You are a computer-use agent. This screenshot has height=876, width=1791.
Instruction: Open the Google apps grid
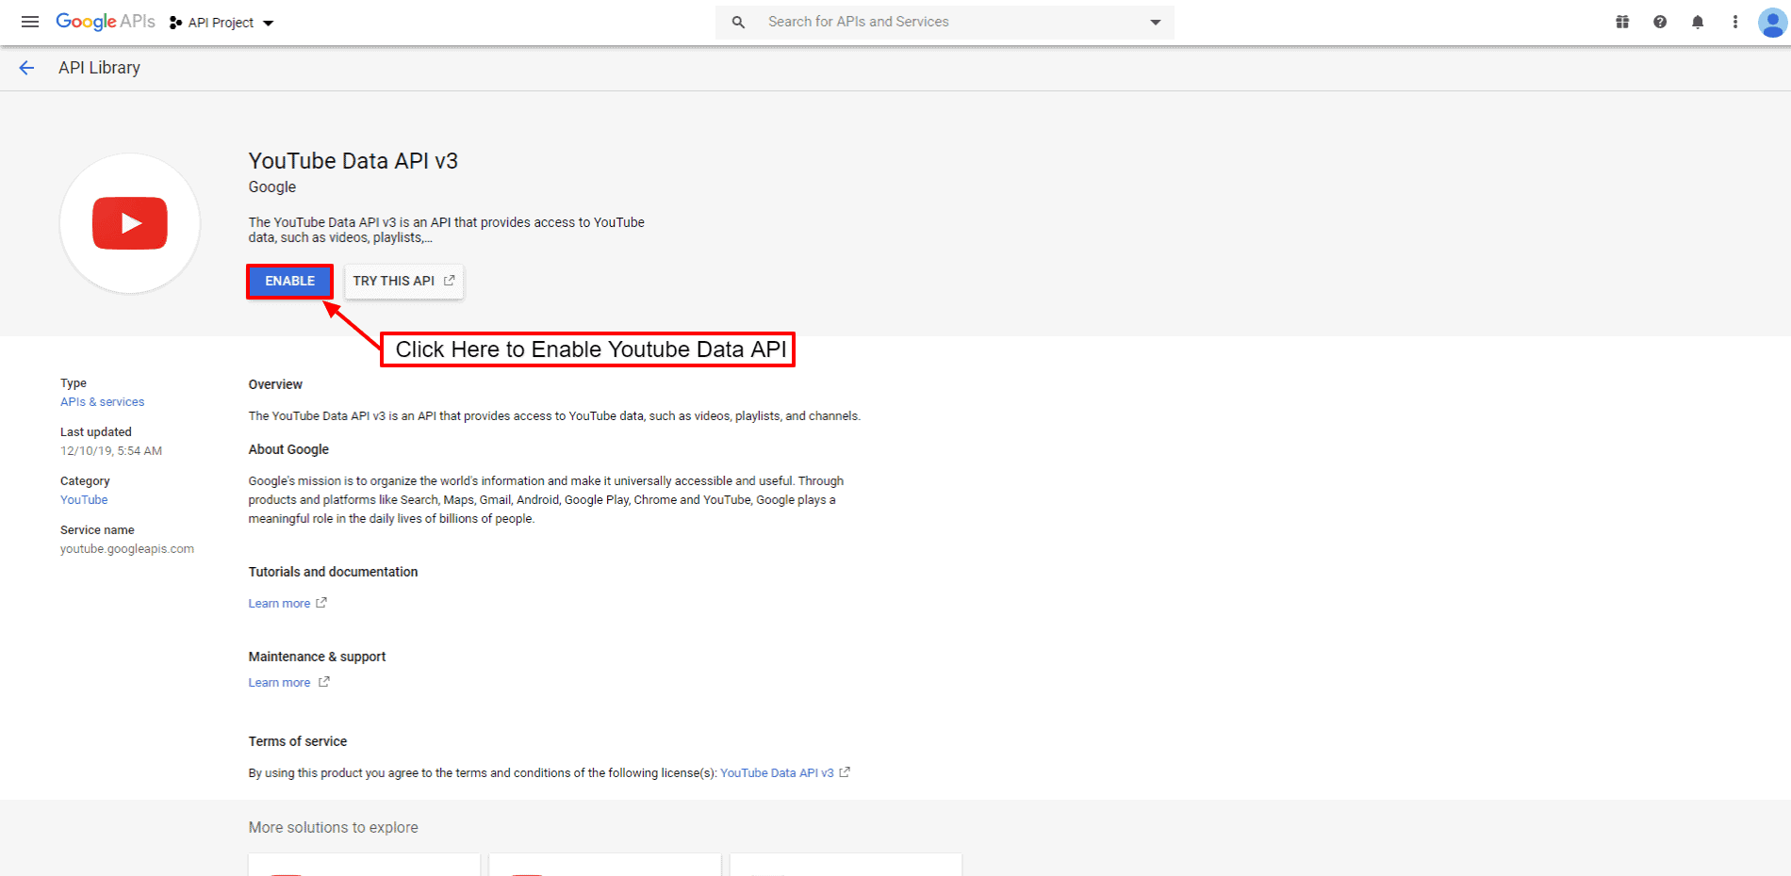1622,22
